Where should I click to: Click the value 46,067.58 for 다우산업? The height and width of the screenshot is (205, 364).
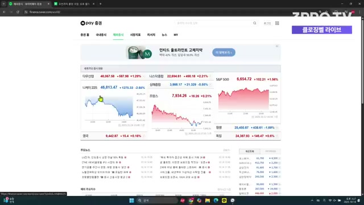[107, 76]
